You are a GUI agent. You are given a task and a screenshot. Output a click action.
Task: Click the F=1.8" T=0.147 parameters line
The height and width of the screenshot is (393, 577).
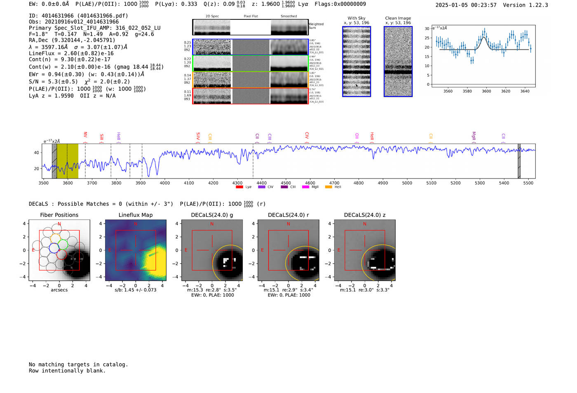point(91,34)
